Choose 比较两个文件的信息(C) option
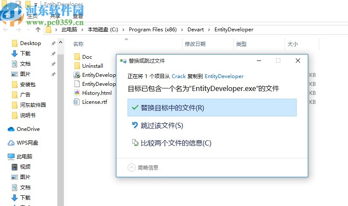The height and width of the screenshot is (206, 348). tap(172, 143)
